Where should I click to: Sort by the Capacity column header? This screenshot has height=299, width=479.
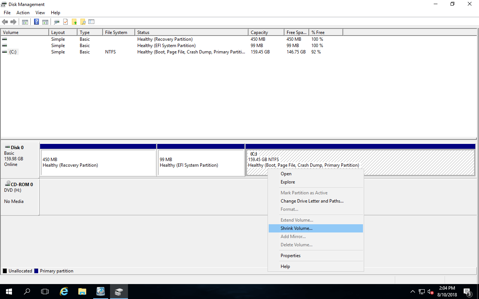tap(266, 33)
